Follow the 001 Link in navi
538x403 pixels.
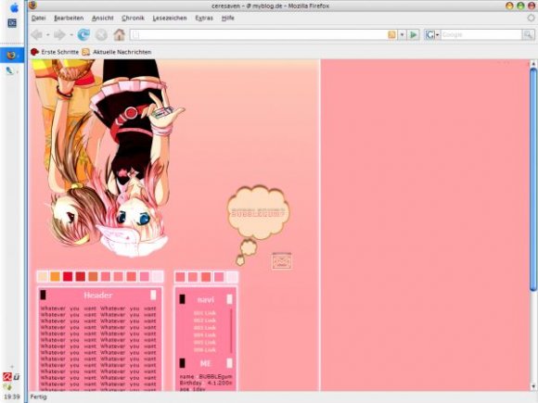205,313
